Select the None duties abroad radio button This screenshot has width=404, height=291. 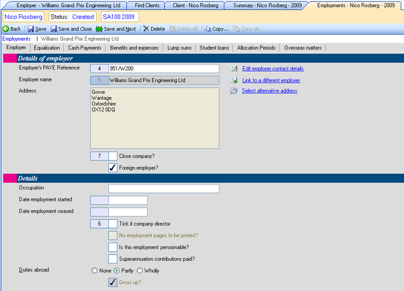(94, 271)
